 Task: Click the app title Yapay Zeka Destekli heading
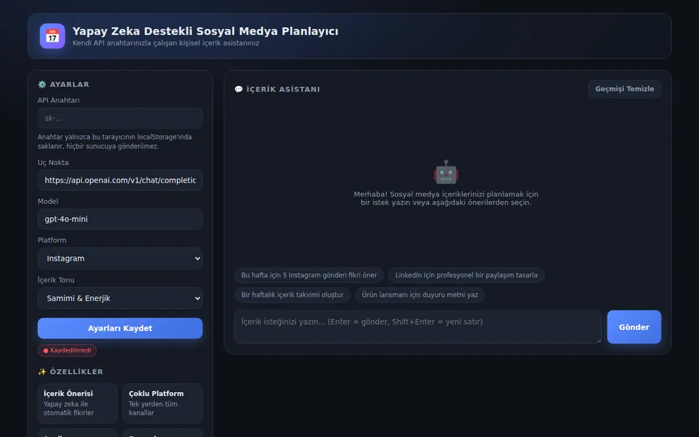point(206,31)
